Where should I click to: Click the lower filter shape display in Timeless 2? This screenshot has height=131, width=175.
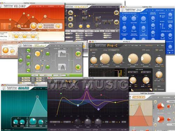62,67
